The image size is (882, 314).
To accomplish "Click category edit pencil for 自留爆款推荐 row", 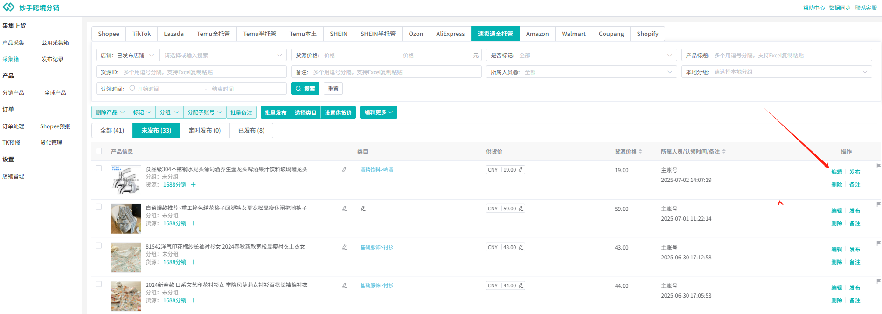I will click(363, 209).
